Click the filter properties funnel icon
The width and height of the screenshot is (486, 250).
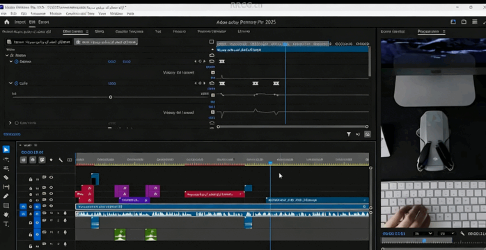pos(349,134)
